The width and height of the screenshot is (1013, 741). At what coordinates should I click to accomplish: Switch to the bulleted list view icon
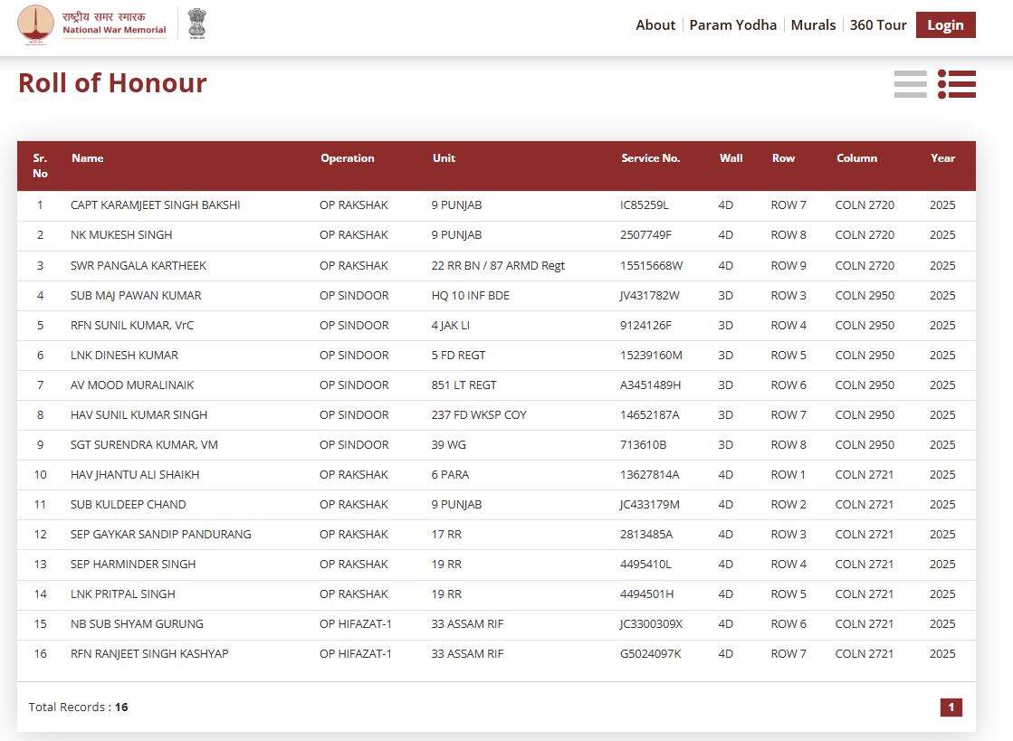pyautogui.click(x=957, y=84)
